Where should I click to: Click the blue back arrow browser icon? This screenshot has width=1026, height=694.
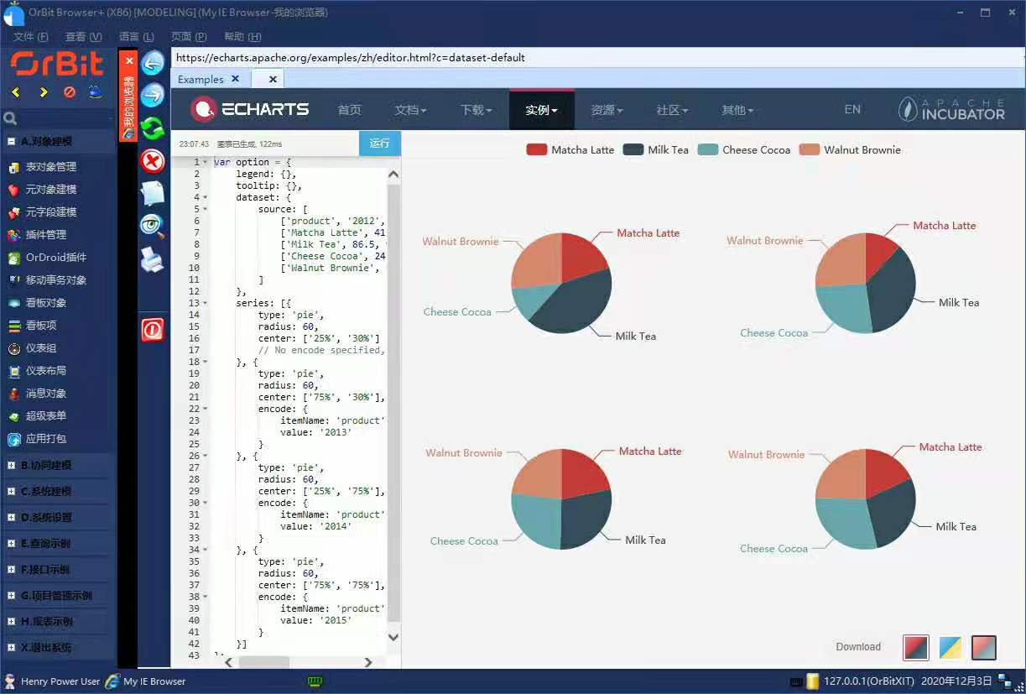click(x=153, y=63)
